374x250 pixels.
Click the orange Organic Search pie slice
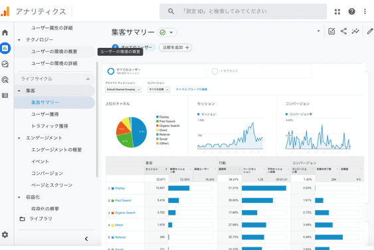click(x=122, y=128)
